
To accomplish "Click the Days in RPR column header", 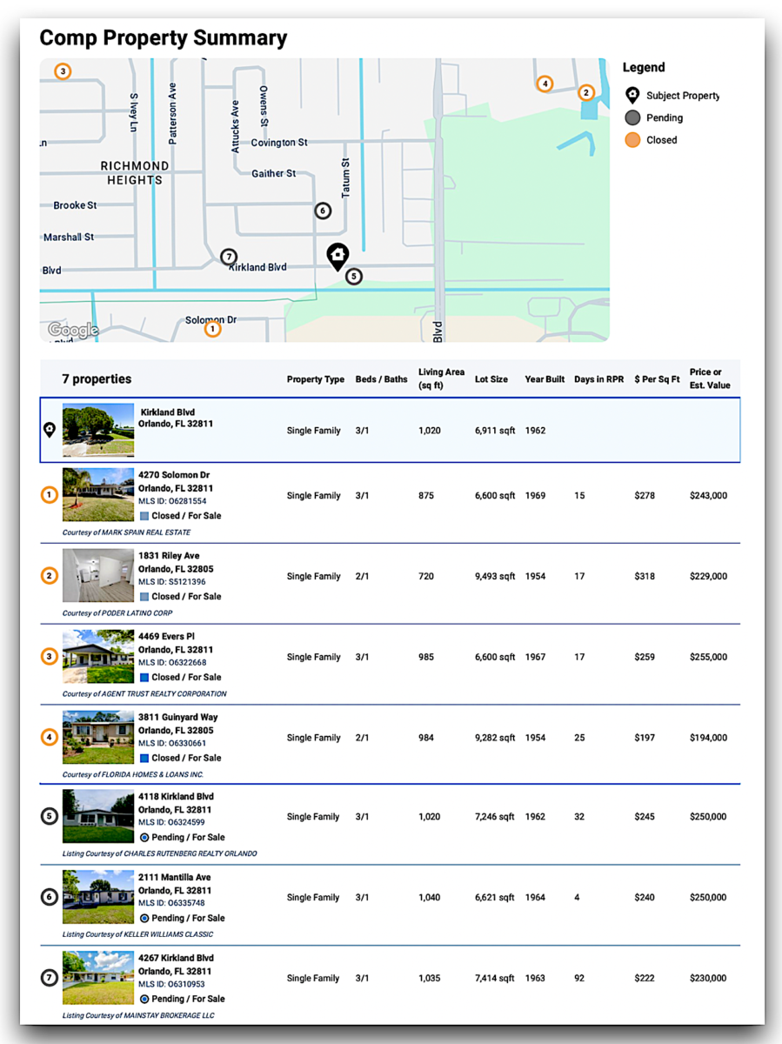I will point(599,379).
